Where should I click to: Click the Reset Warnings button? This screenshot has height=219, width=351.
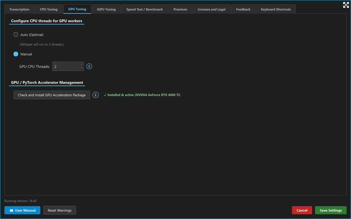coord(60,210)
